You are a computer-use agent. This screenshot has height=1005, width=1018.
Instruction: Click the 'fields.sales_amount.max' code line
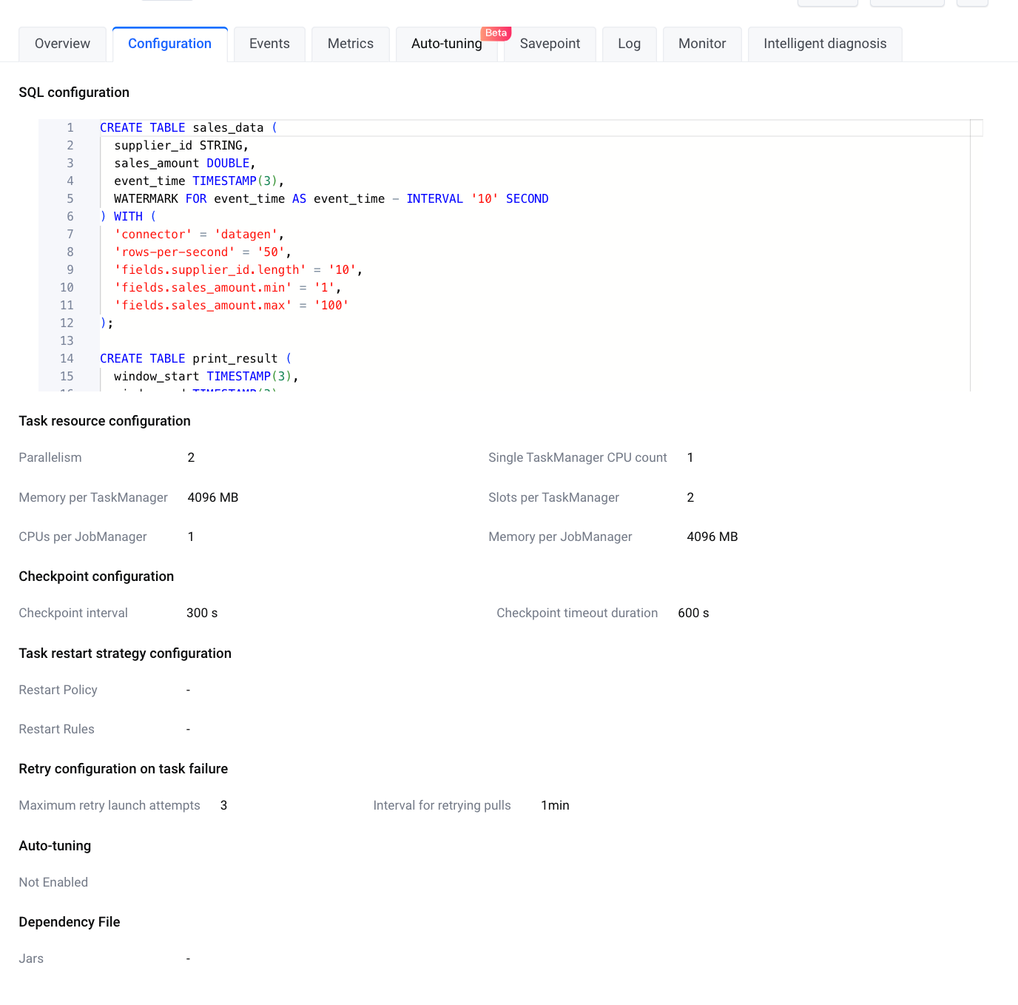click(x=232, y=305)
